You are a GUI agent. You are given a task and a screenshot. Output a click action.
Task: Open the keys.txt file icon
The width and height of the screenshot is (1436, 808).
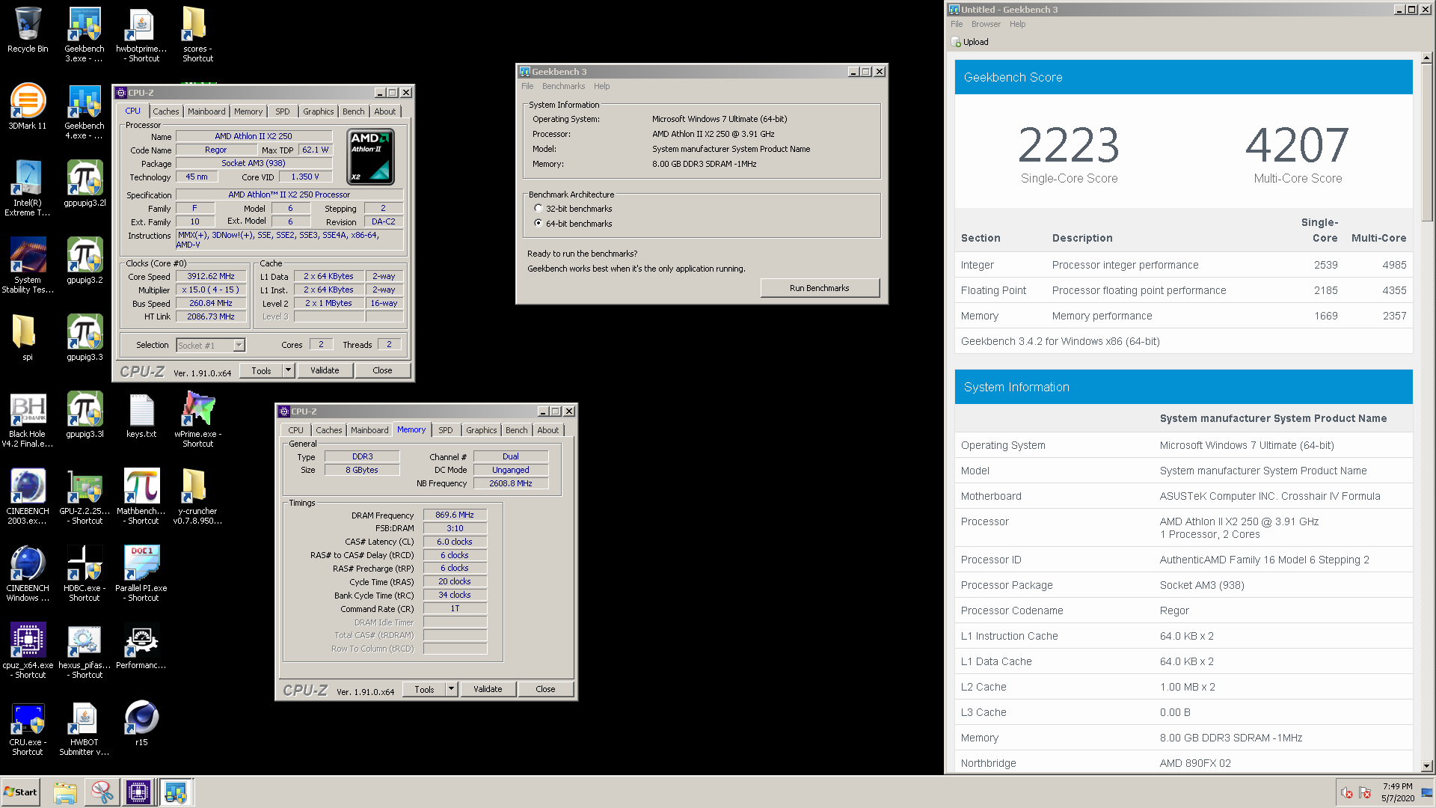141,414
